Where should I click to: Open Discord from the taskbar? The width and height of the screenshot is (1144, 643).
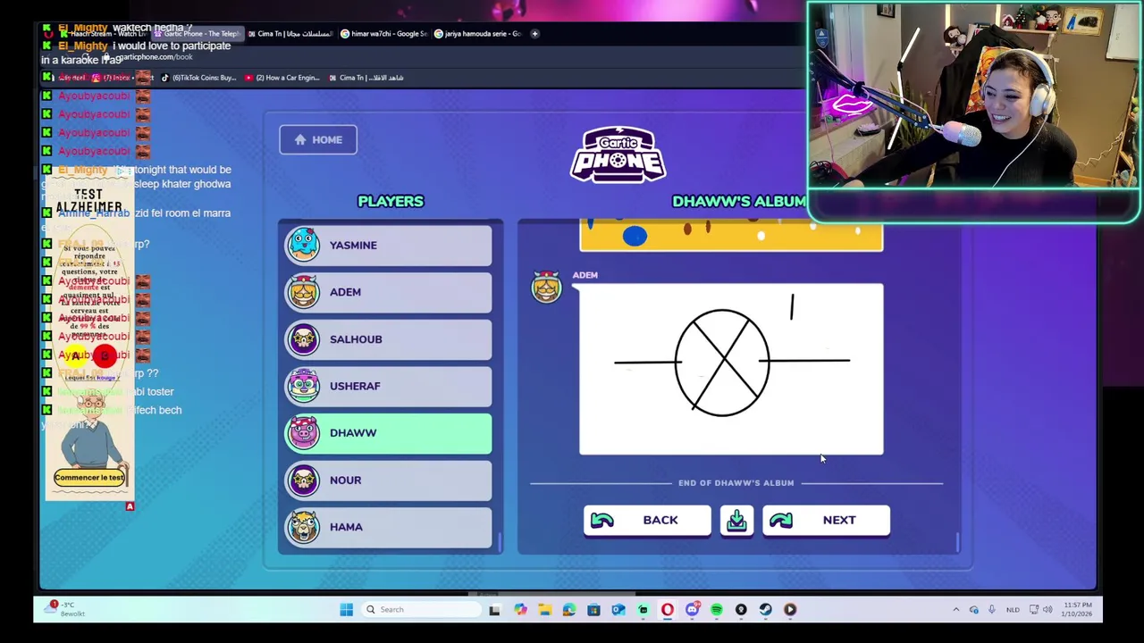click(x=692, y=610)
